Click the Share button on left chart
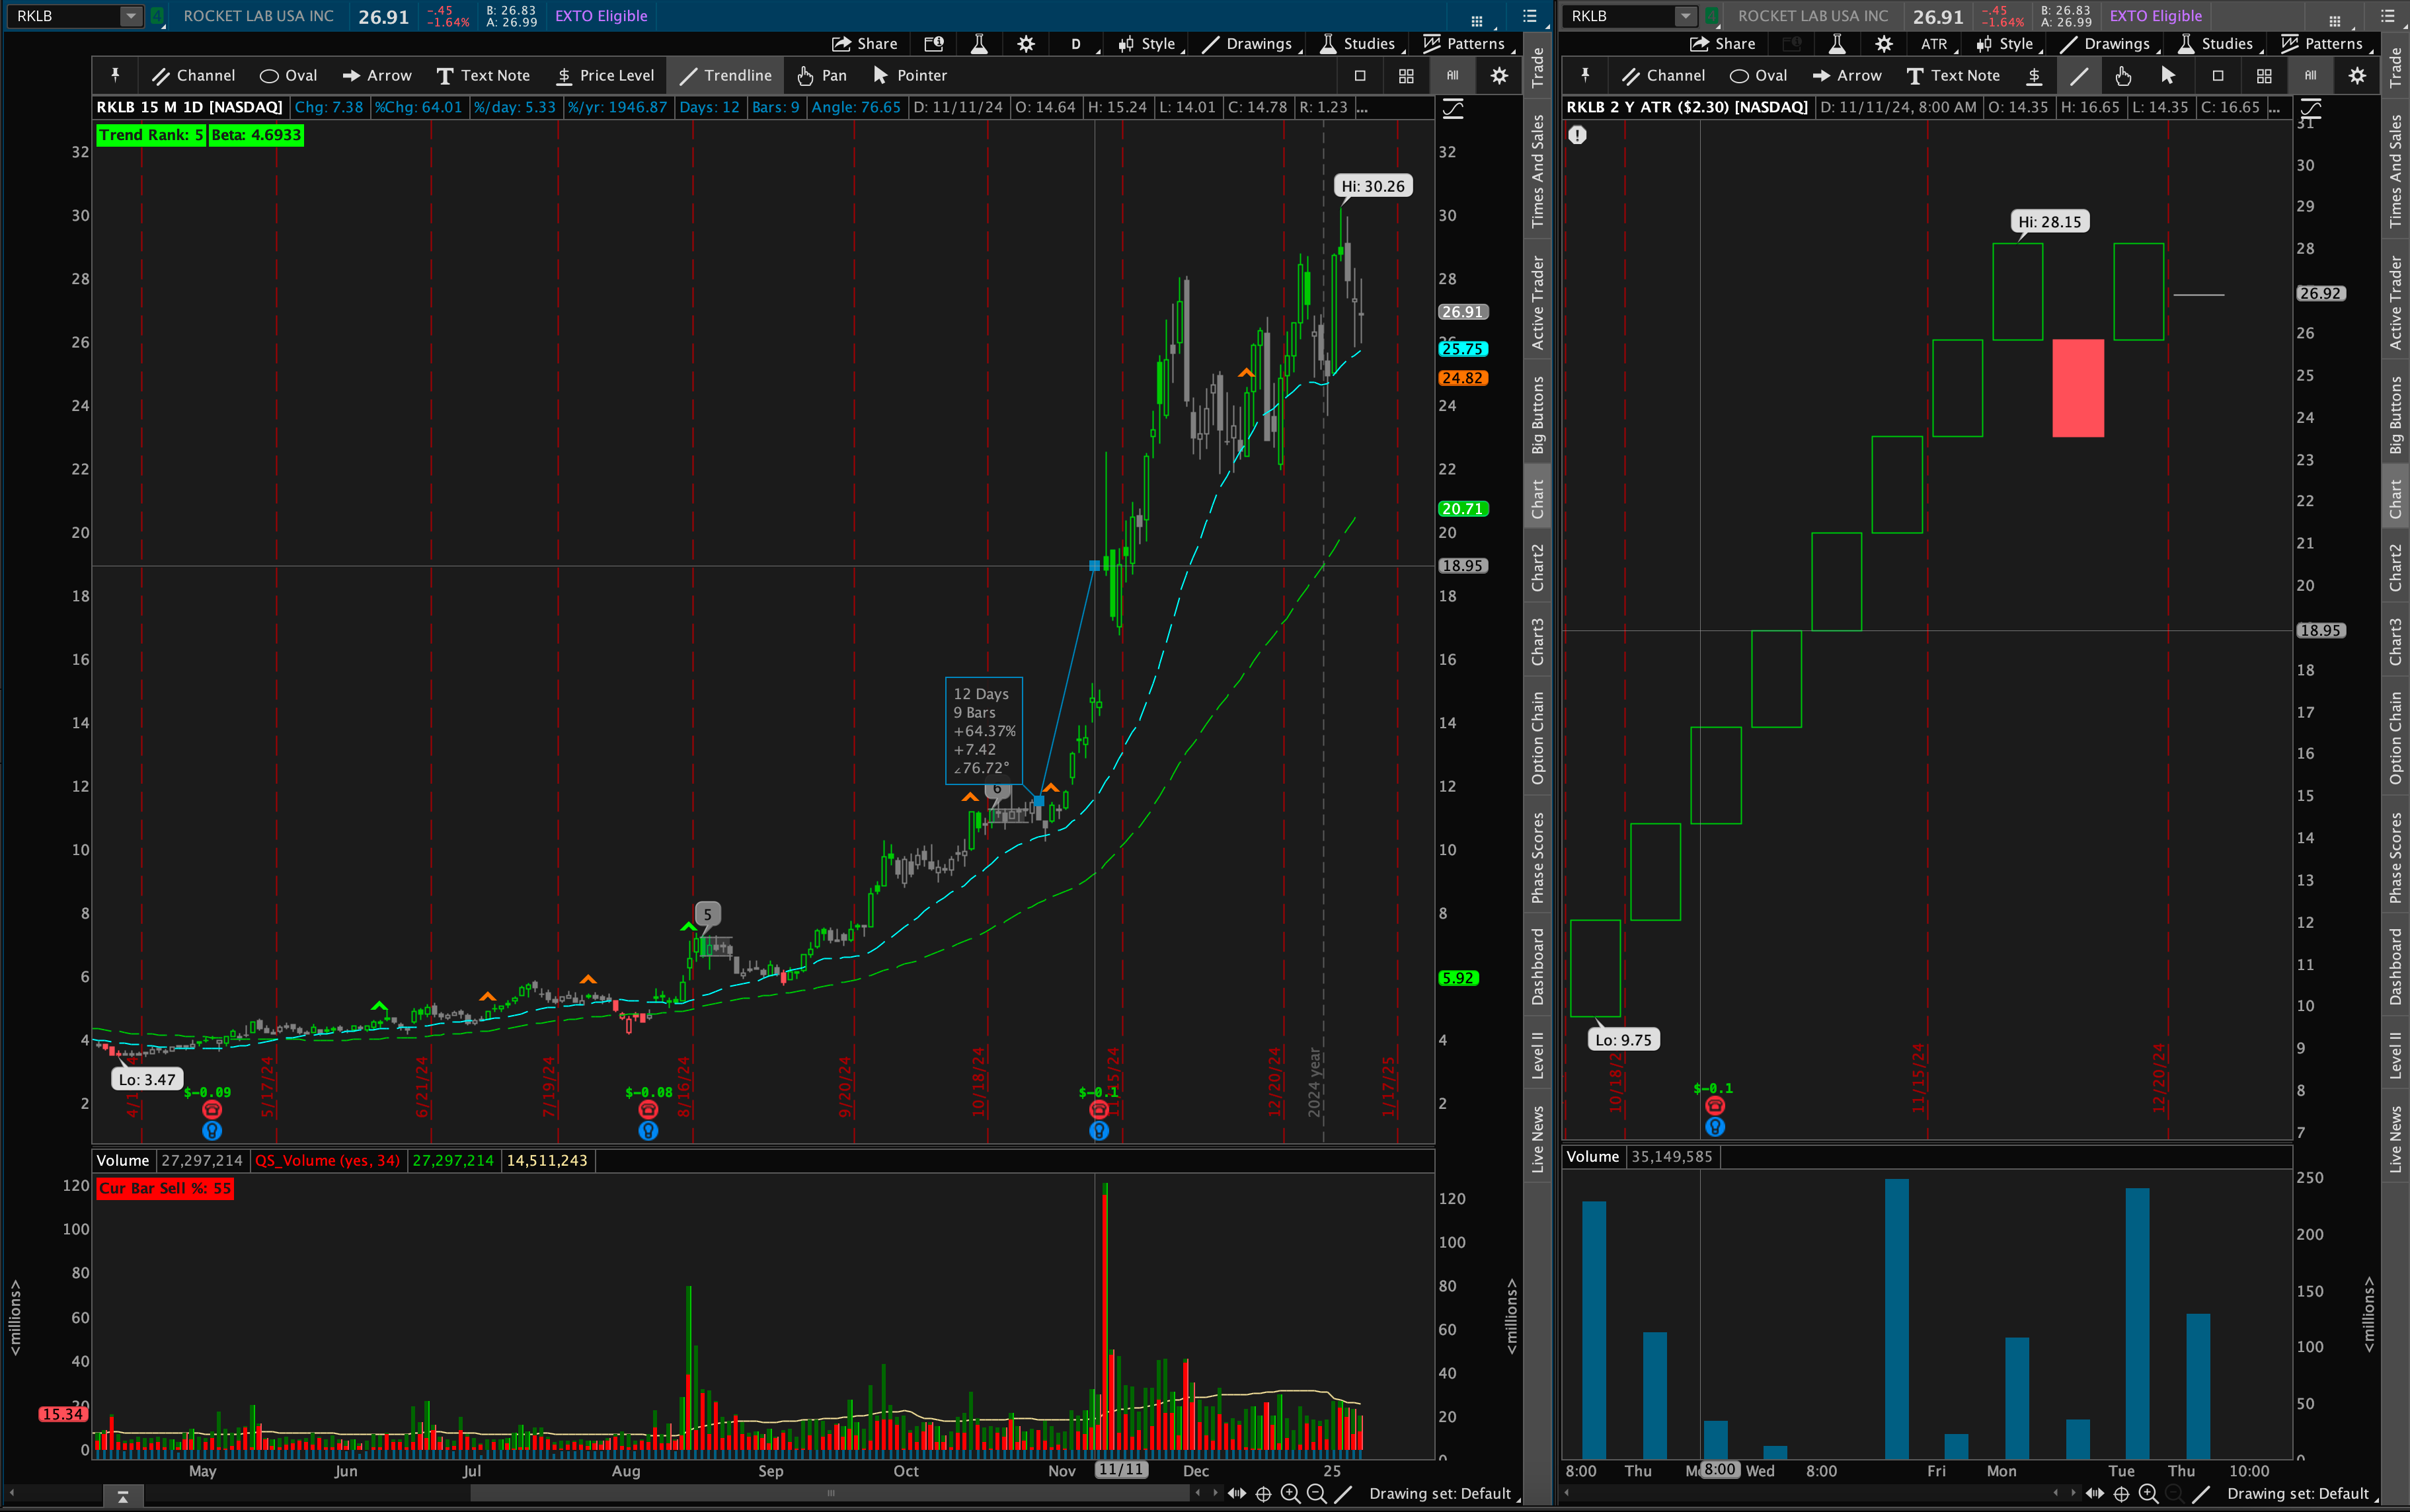This screenshot has width=2410, height=1512. (x=865, y=44)
